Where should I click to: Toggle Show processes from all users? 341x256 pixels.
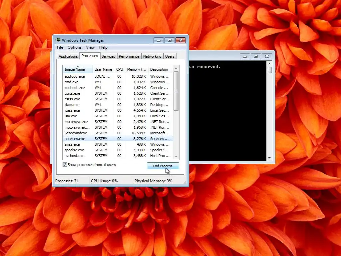[x=65, y=165]
